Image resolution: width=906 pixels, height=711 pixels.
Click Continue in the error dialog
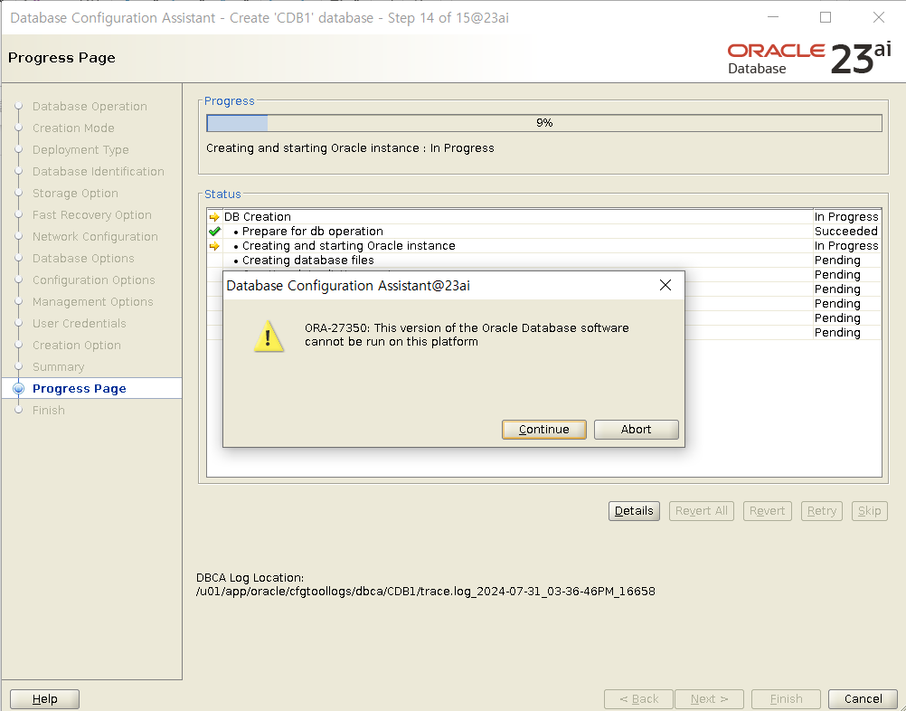pyautogui.click(x=543, y=430)
